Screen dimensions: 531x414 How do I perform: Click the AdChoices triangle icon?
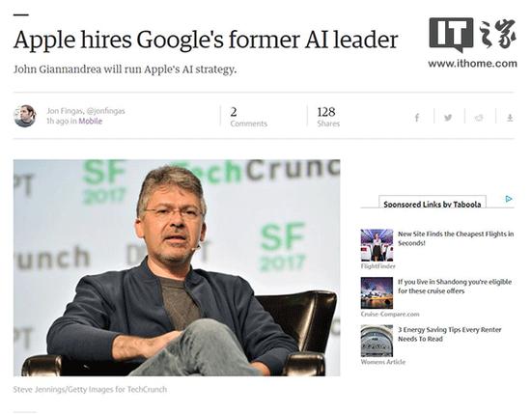click(x=509, y=199)
